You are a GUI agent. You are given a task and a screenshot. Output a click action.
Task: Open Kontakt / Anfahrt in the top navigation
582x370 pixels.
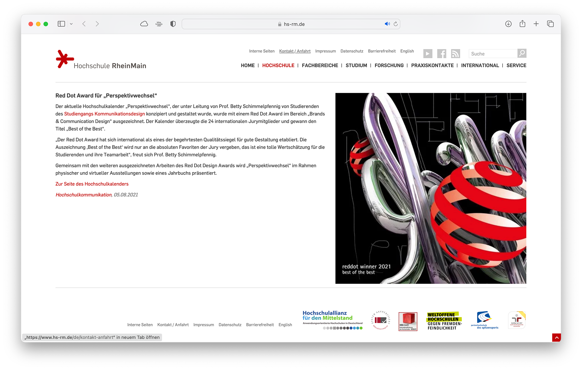click(x=295, y=51)
